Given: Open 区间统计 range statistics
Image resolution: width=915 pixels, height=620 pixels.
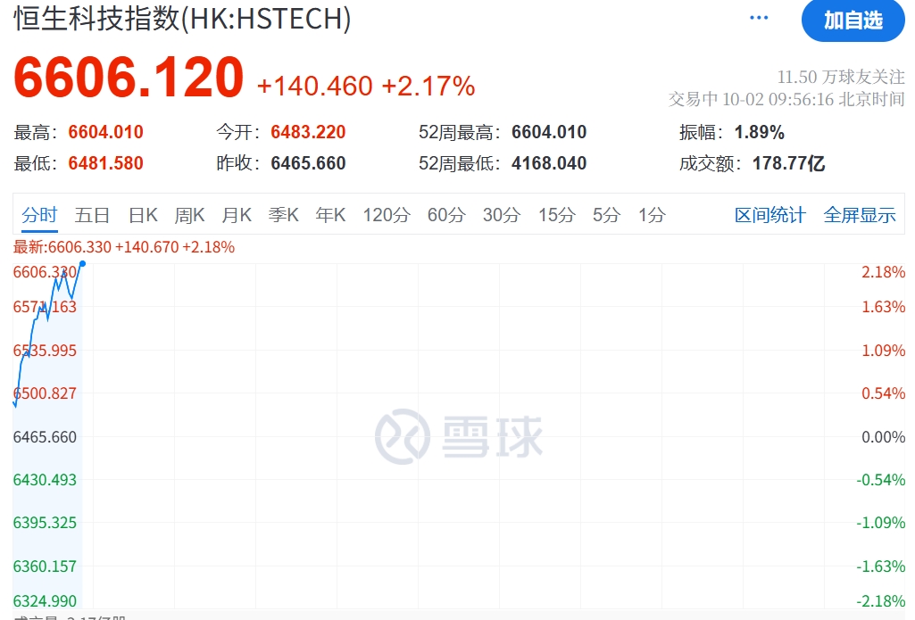Looking at the screenshot, I should (770, 215).
